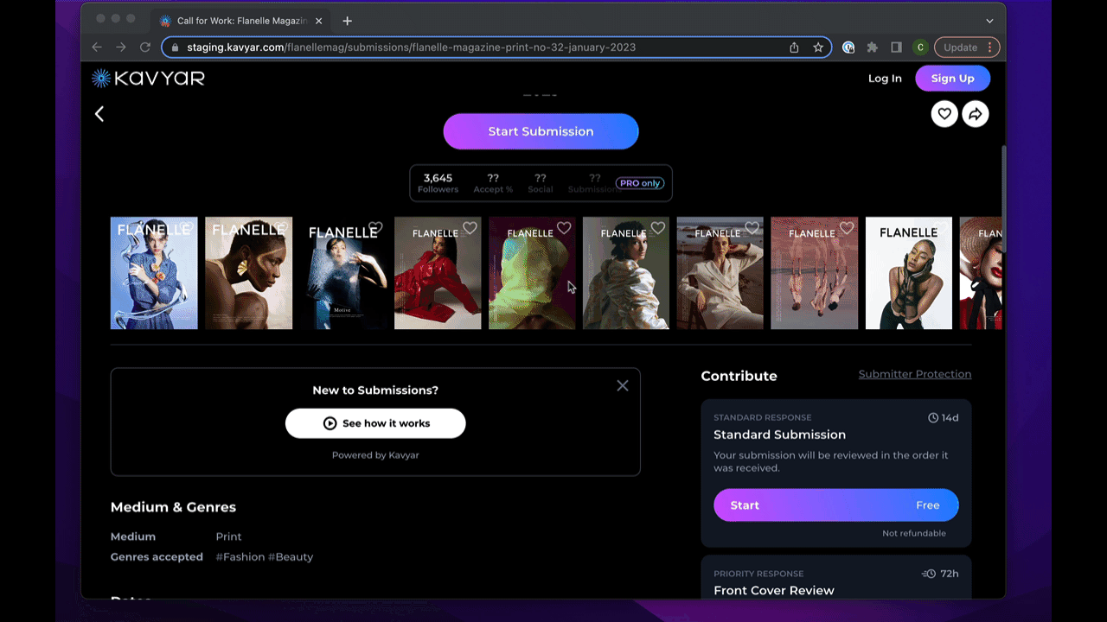
Task: Click the Log In link
Action: (885, 79)
